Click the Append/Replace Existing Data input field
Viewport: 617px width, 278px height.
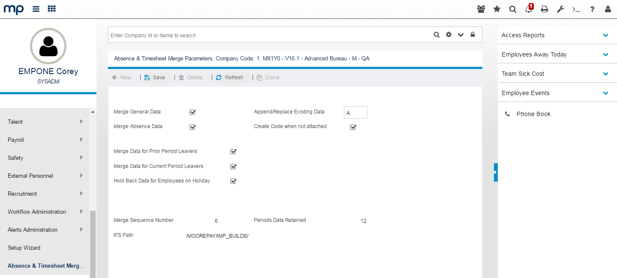coord(355,112)
